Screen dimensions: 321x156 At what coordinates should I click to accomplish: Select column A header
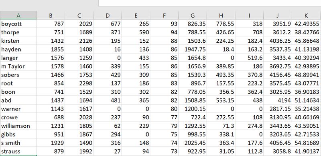coord(18,15)
